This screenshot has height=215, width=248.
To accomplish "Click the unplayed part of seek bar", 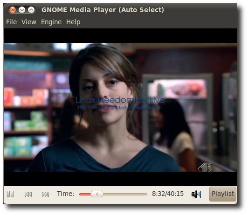I will (125, 194).
